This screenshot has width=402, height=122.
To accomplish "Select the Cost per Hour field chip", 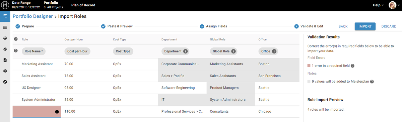I will [77, 51].
